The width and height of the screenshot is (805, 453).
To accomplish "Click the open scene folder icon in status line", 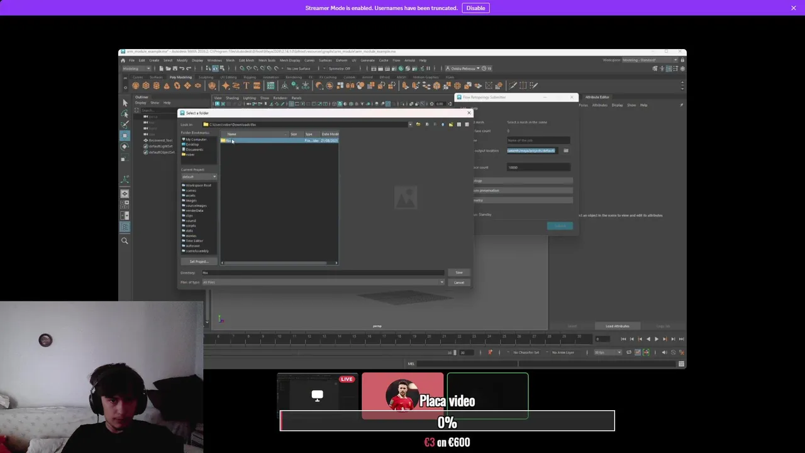I will tap(167, 69).
